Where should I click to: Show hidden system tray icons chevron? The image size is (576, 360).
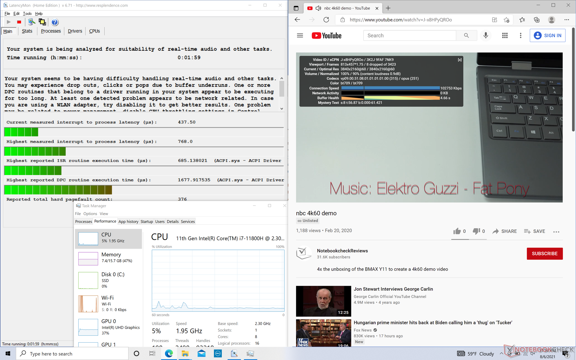click(501, 354)
